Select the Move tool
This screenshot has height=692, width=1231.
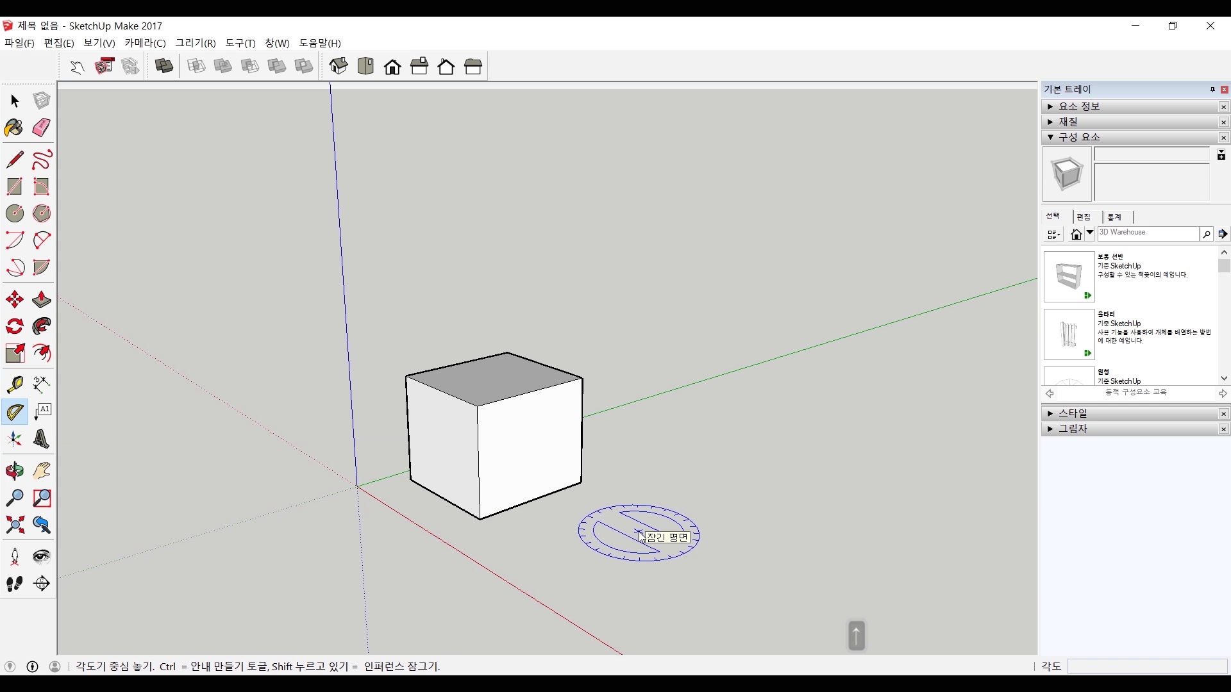14,299
